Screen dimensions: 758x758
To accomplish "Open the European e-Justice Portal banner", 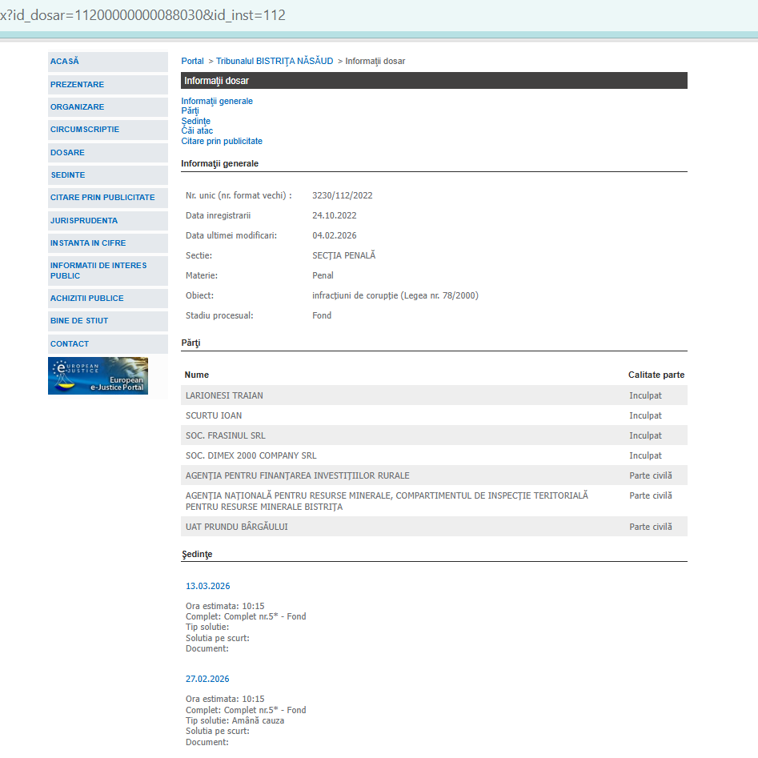I will (x=98, y=375).
